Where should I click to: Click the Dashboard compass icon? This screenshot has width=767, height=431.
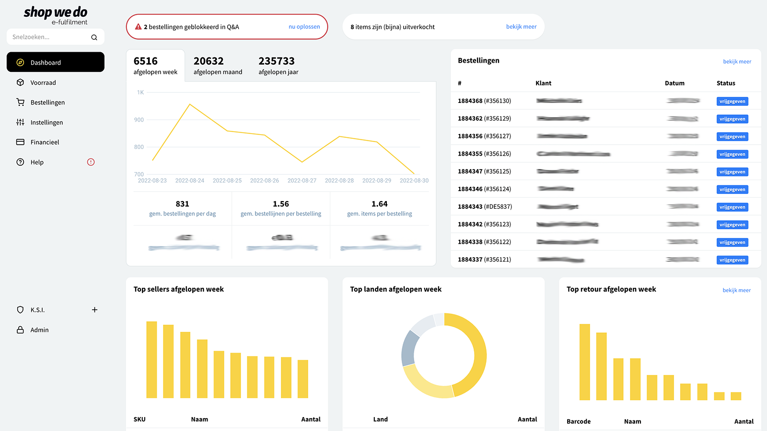pos(20,62)
